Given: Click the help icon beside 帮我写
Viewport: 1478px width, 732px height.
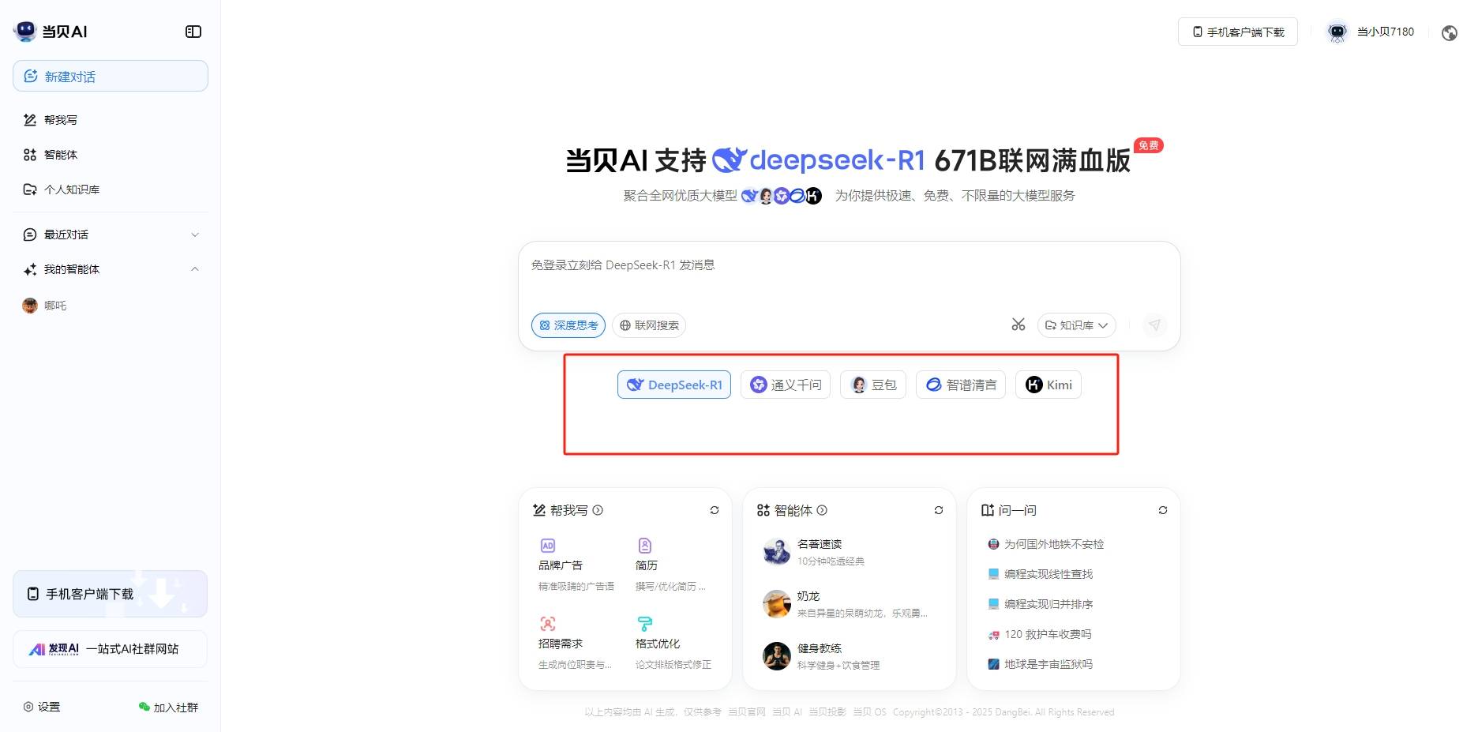Looking at the screenshot, I should click(598, 510).
